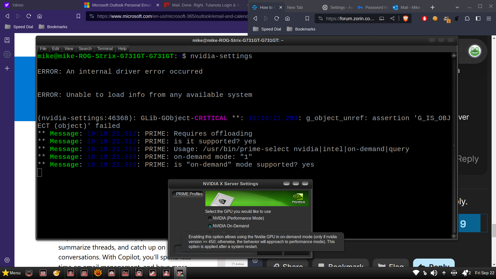Open the File menu in the terminal
This screenshot has height=279, width=496.
coord(43,49)
